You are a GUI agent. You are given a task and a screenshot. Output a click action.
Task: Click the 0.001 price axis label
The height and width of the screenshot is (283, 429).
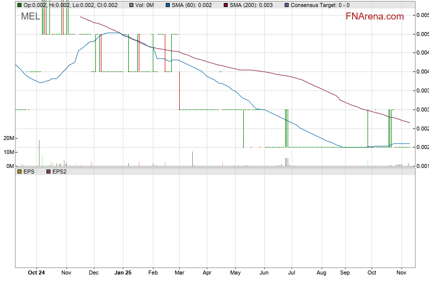click(x=422, y=166)
